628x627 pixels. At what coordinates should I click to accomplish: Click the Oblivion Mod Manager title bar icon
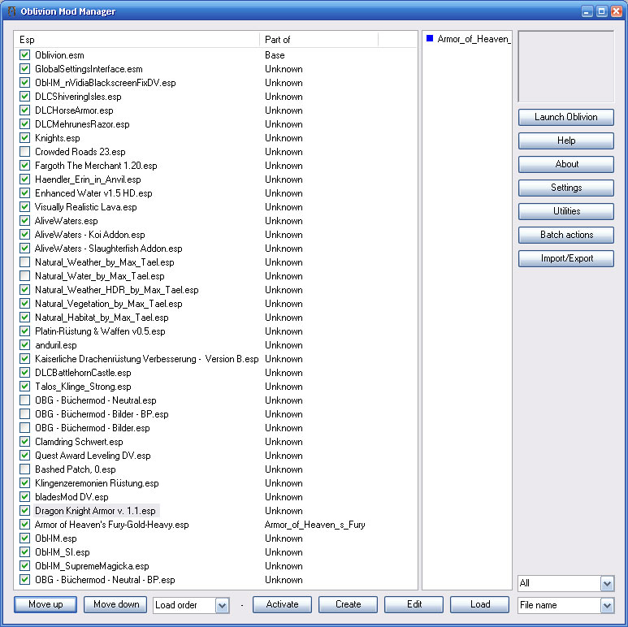pyautogui.click(x=11, y=11)
